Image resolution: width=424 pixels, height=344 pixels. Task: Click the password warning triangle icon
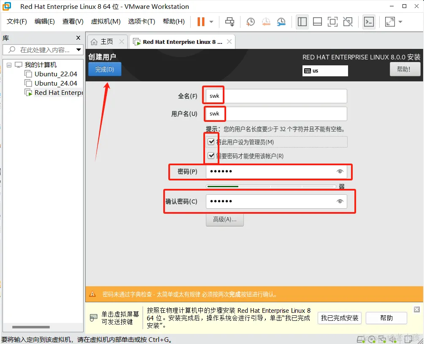[x=92, y=294]
